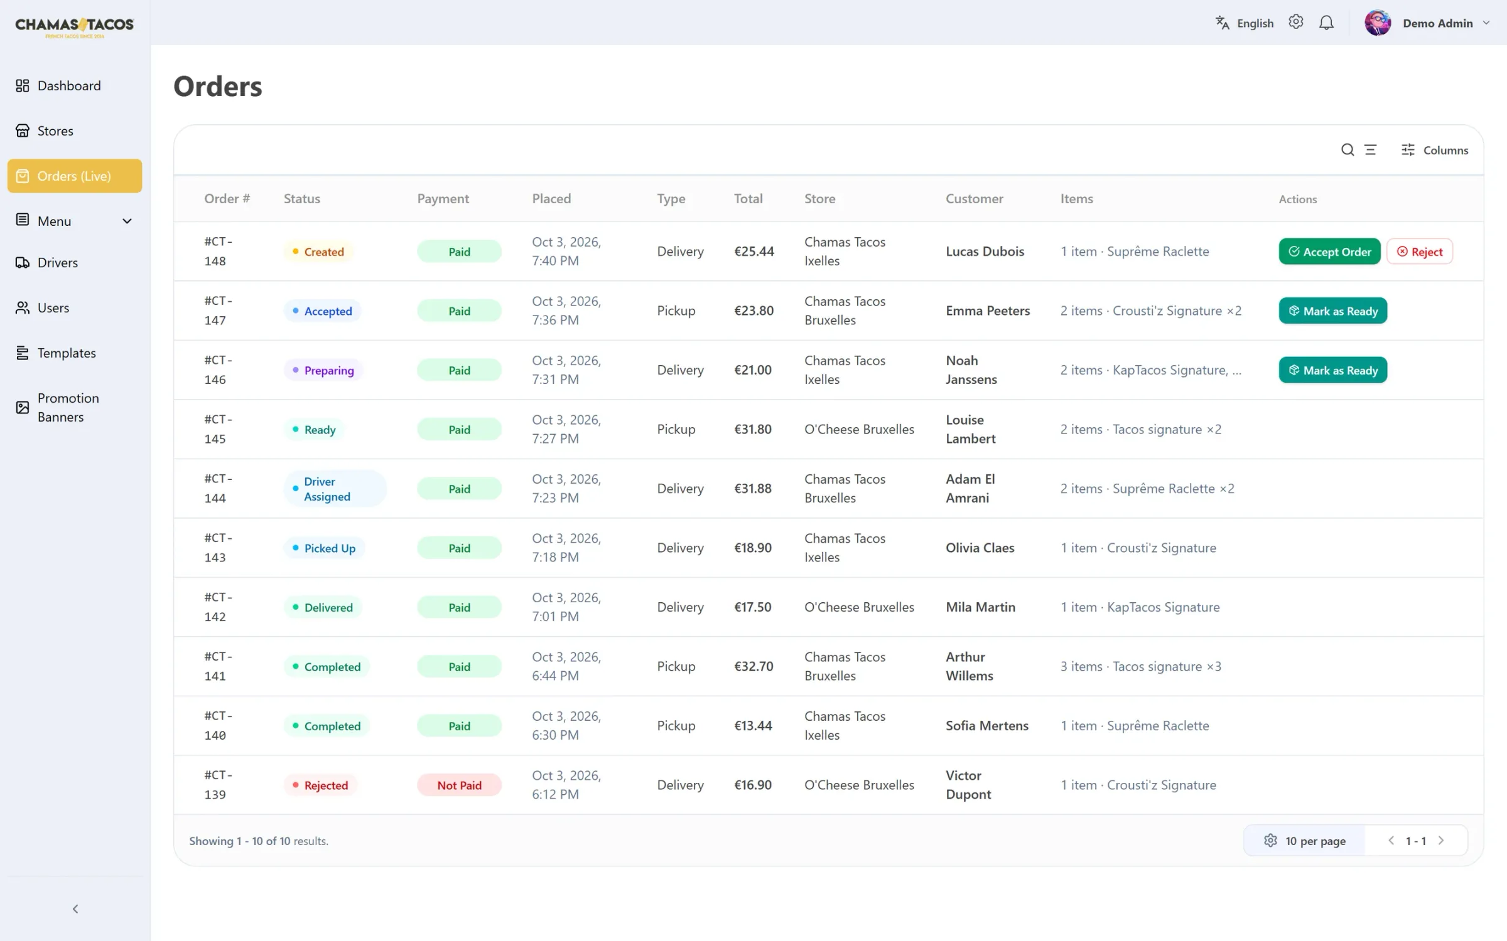Image resolution: width=1507 pixels, height=941 pixels.
Task: Click the Ready status badge
Action: coord(314,429)
